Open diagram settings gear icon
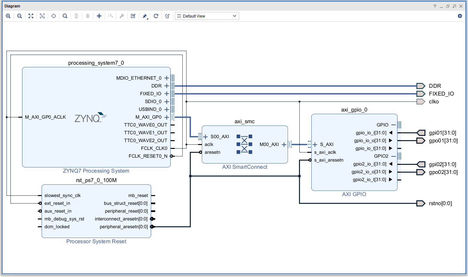The image size is (468, 277). click(x=460, y=16)
